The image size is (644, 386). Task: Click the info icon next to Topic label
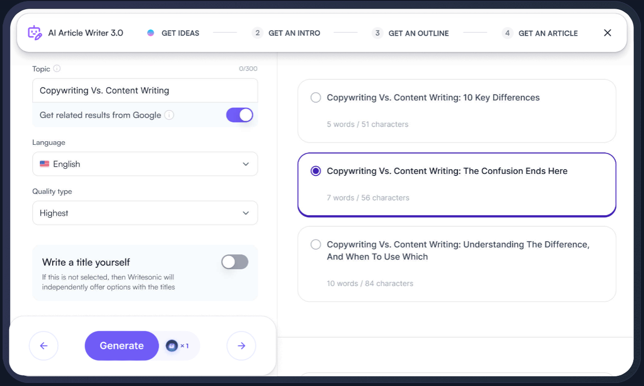click(57, 69)
